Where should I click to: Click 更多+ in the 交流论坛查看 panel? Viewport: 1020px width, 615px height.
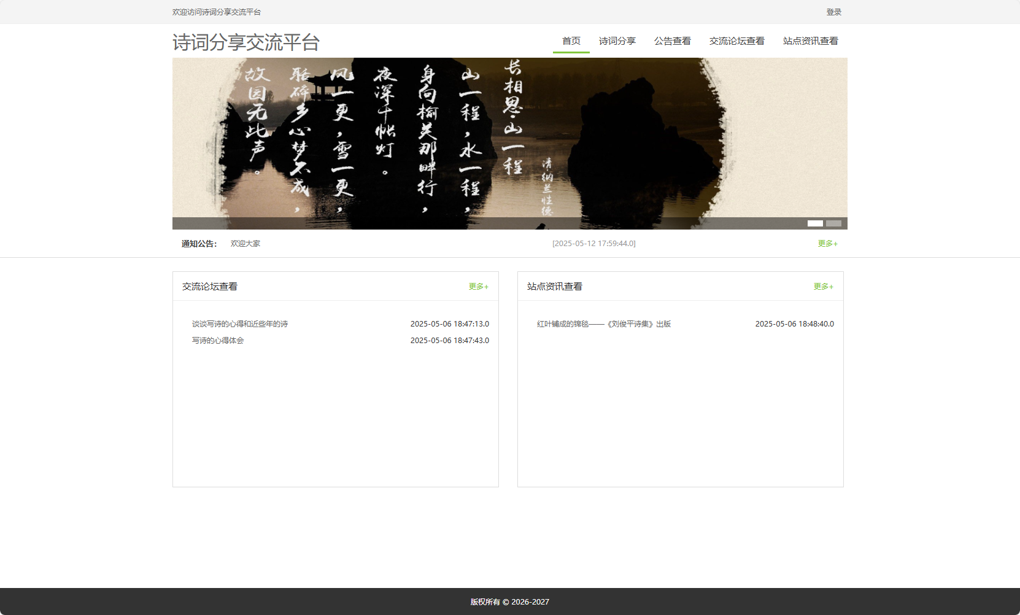[478, 286]
